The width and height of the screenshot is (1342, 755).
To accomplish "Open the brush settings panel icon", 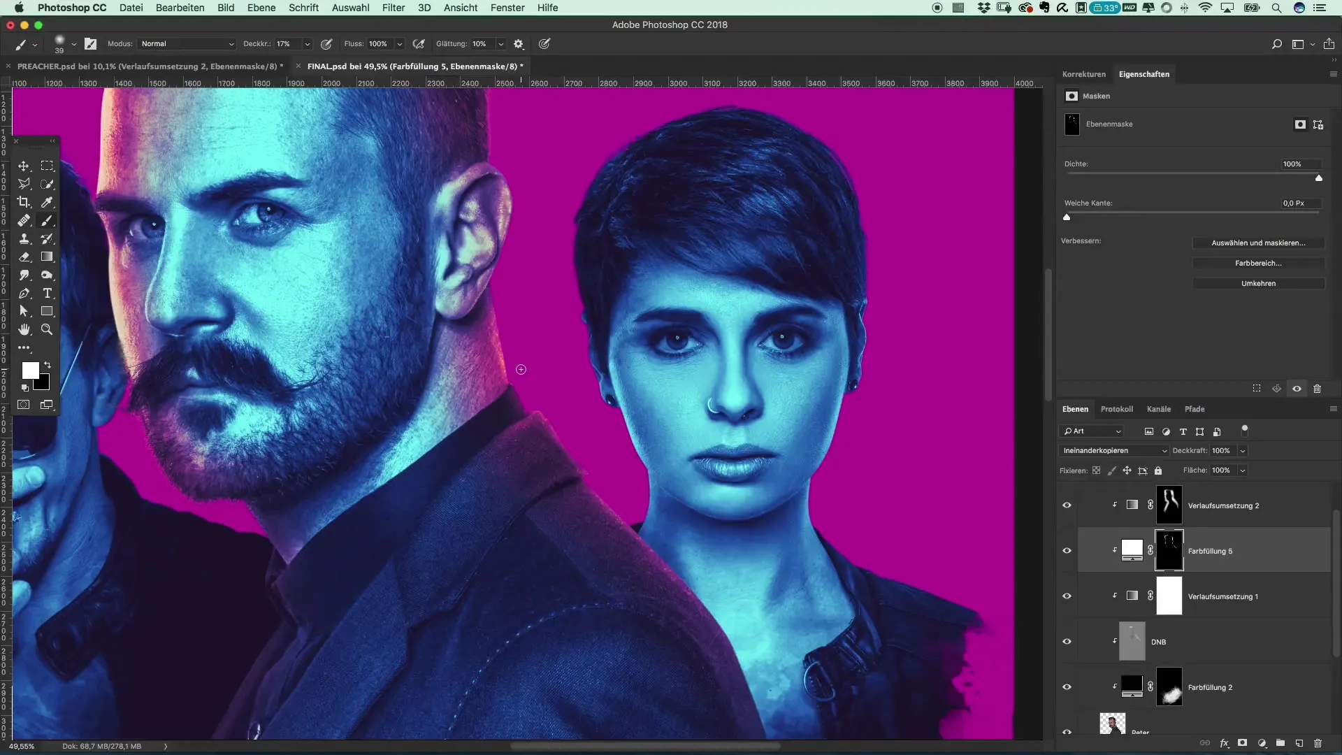I will 90,43.
